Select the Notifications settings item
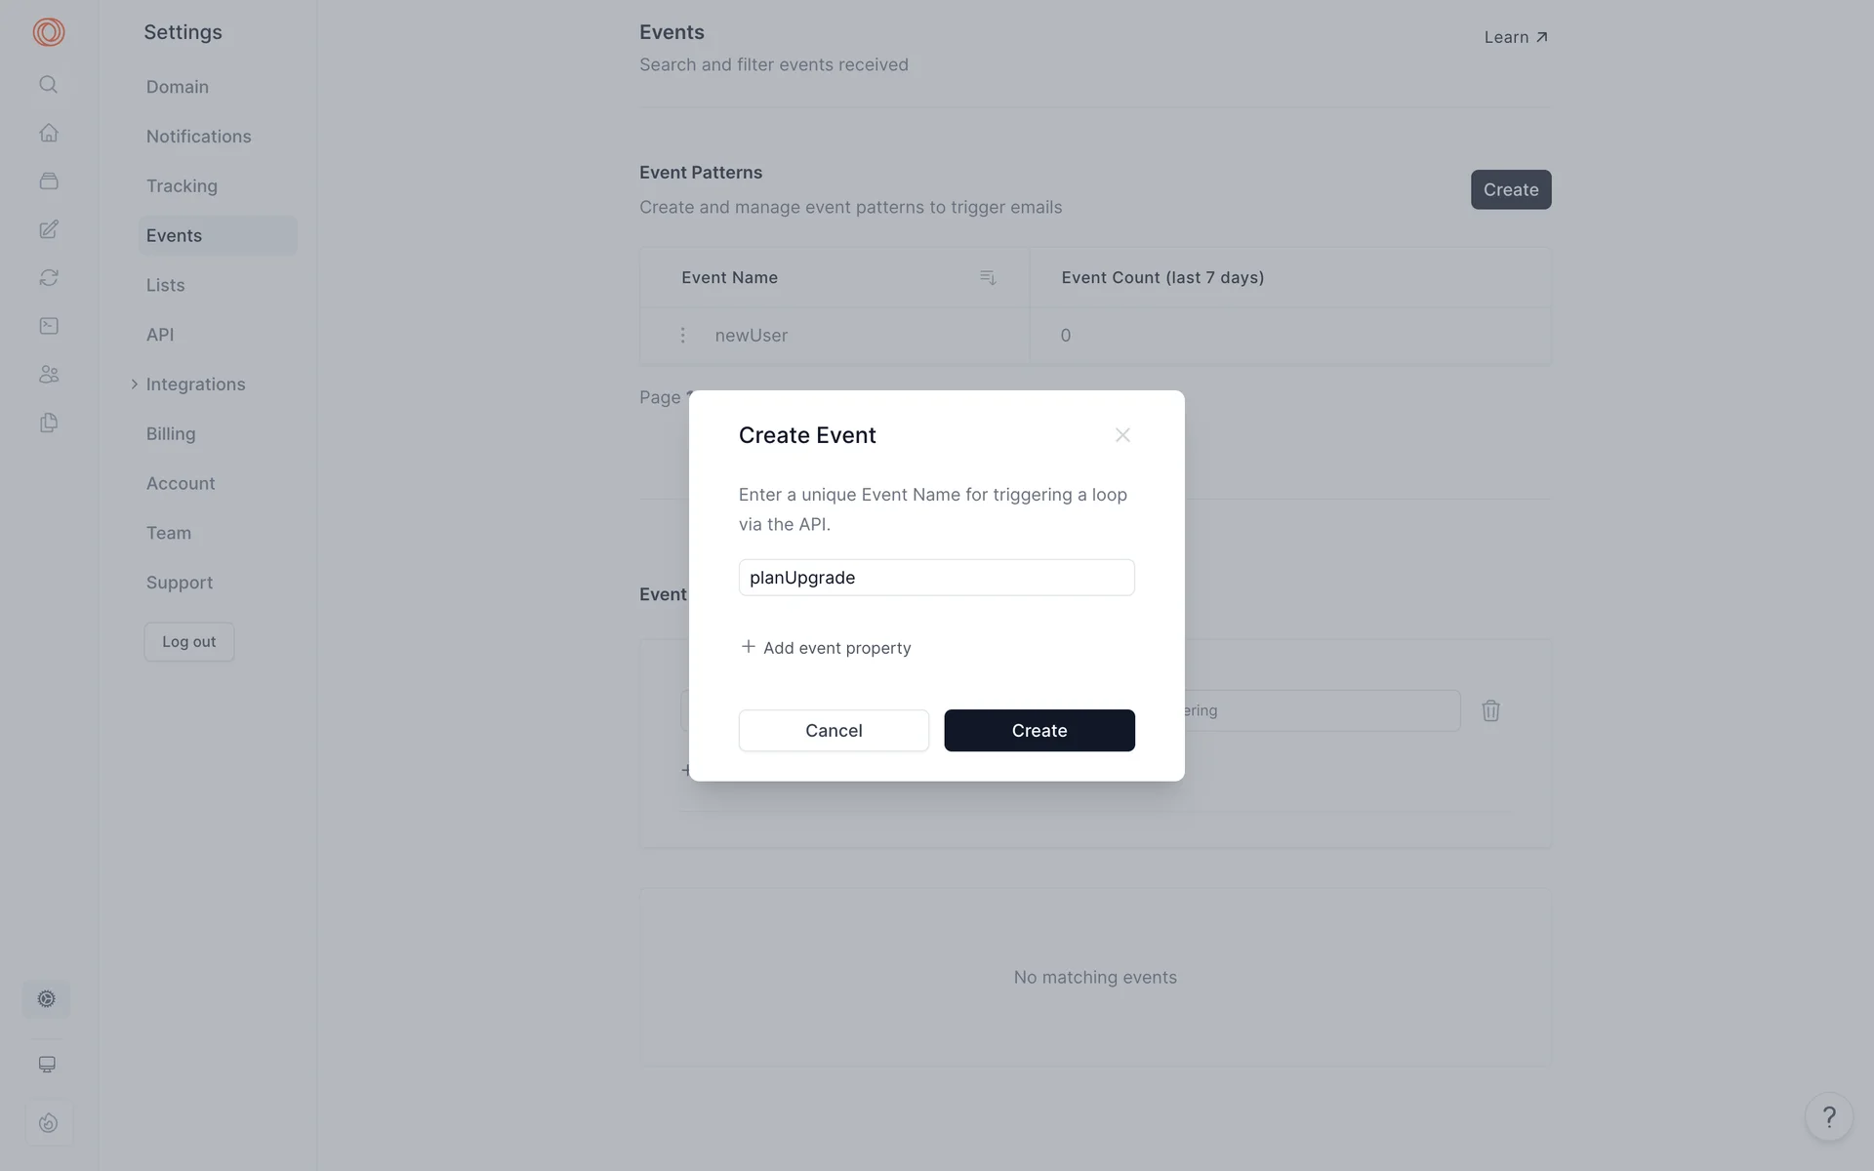This screenshot has height=1171, width=1874. point(198,137)
